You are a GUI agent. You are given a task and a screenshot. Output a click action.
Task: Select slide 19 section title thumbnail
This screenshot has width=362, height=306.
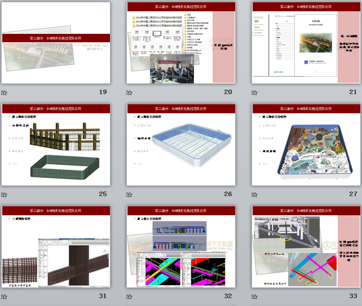(55, 43)
